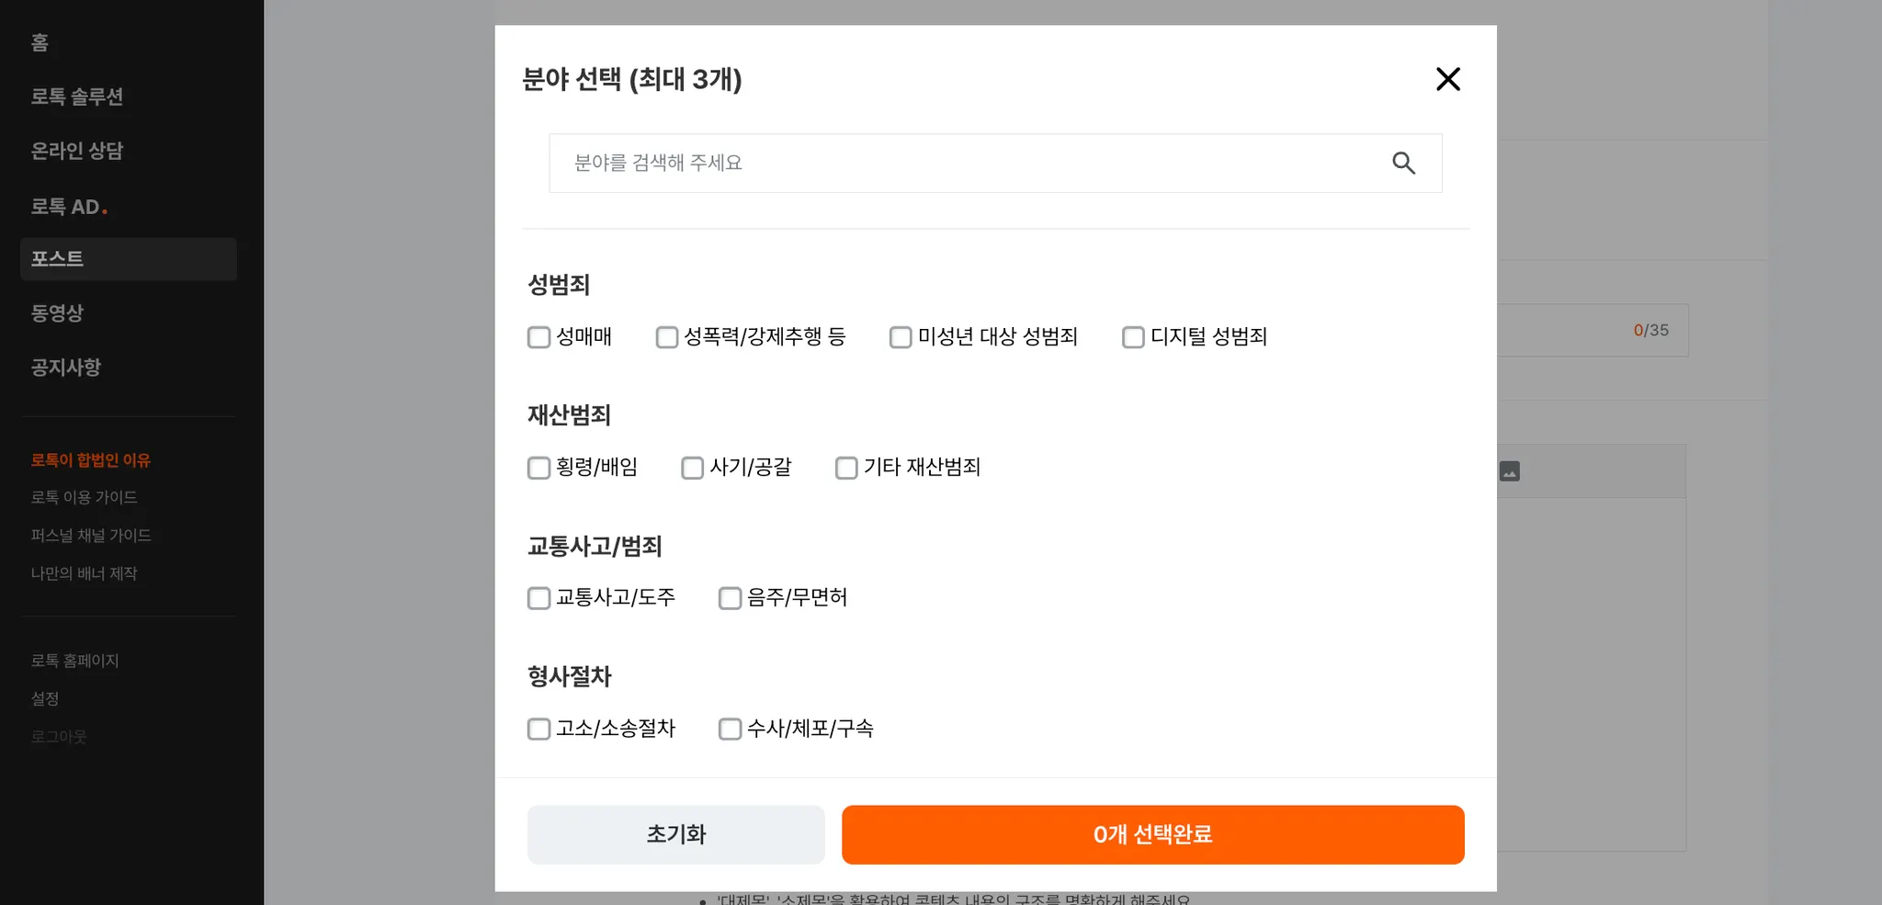Tick the 음주/무면허 checkbox

tap(730, 598)
